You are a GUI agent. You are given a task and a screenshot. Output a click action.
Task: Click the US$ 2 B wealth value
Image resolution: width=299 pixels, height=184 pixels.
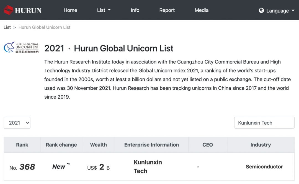tap(98, 167)
